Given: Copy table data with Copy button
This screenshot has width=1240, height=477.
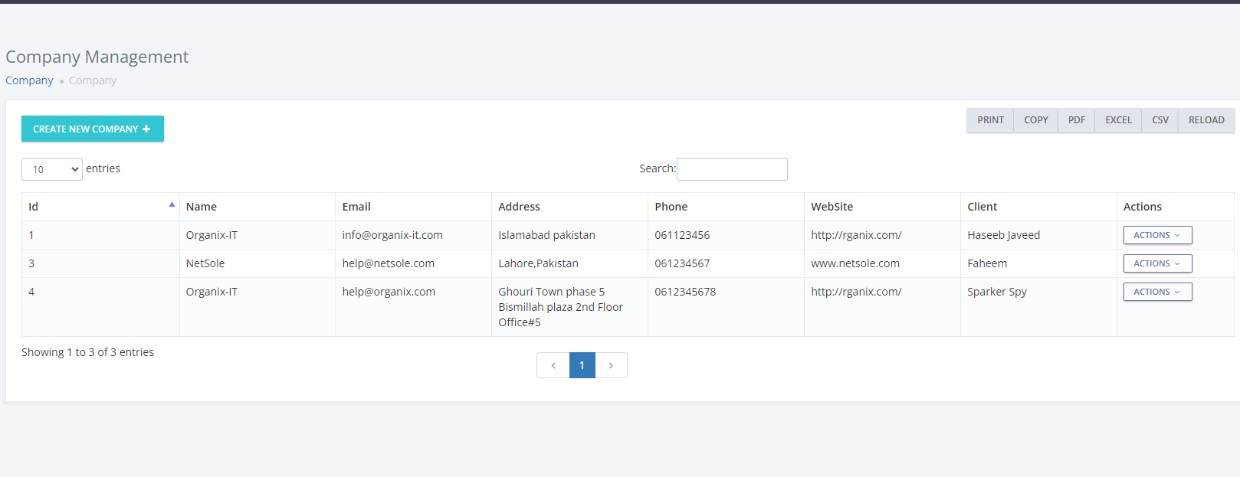Looking at the screenshot, I should point(1035,120).
